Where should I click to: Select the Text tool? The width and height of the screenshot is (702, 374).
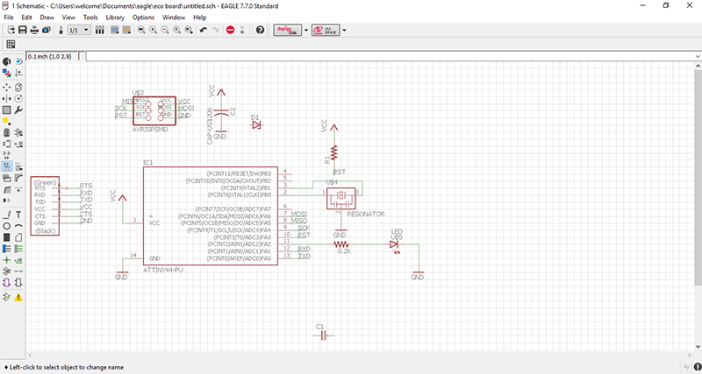18,215
